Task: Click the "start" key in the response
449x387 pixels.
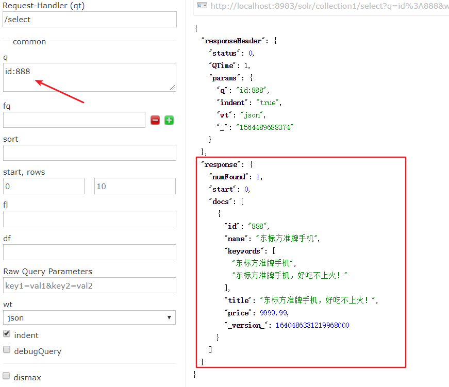Action: point(223,189)
